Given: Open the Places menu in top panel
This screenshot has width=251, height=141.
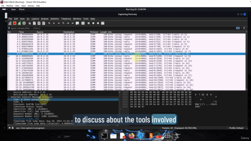Looking at the screenshot, I should pos(22,9).
